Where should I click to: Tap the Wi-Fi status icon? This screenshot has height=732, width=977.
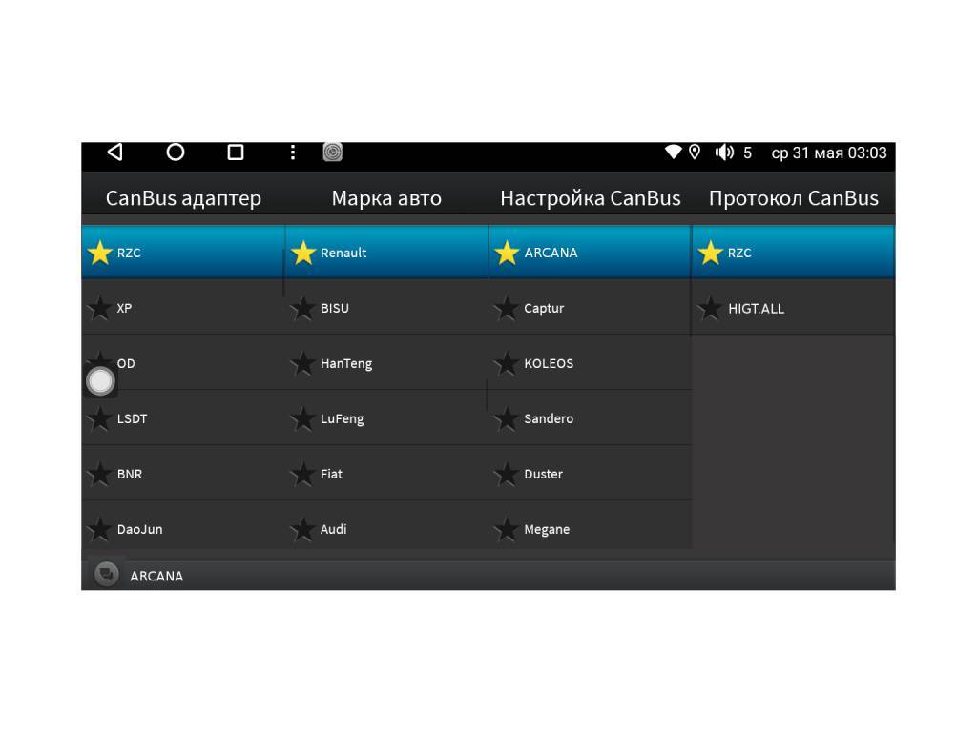coord(673,152)
